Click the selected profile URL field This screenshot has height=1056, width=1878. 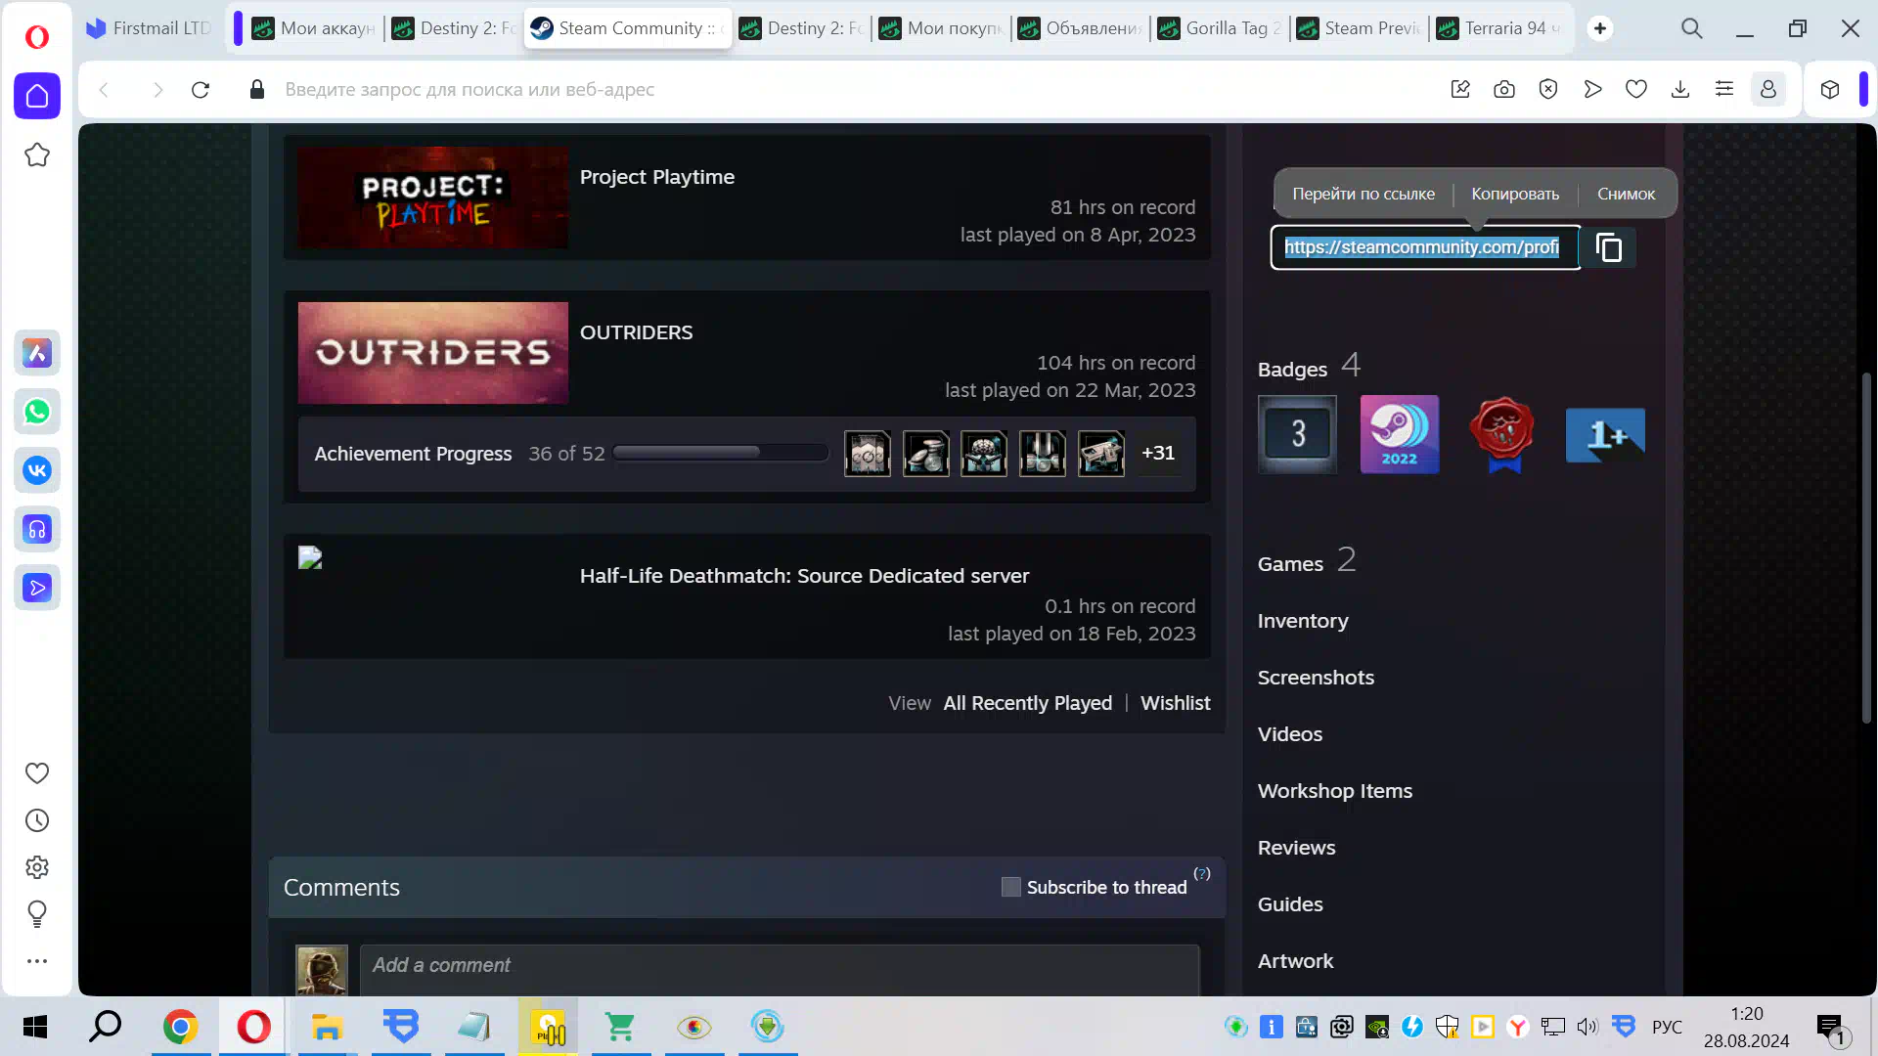point(1424,247)
